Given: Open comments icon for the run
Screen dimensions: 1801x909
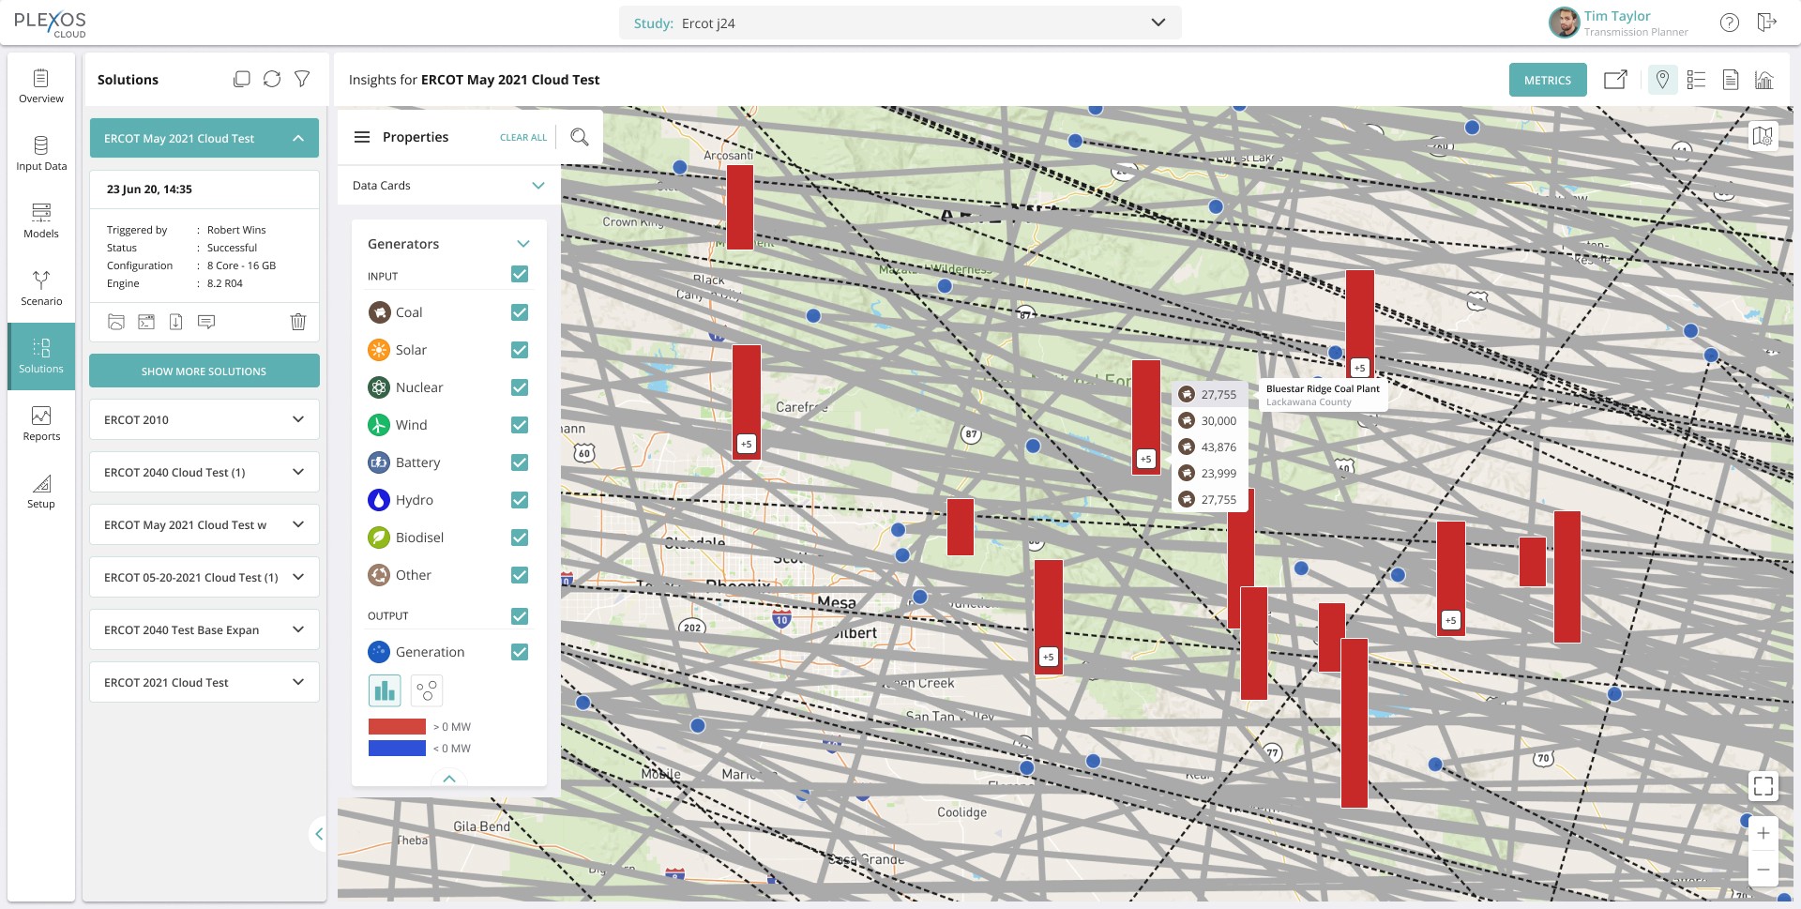Looking at the screenshot, I should pyautogui.click(x=206, y=322).
